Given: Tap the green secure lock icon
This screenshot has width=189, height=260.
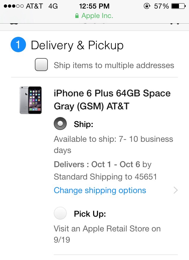Looking at the screenshot, I should (77, 16).
